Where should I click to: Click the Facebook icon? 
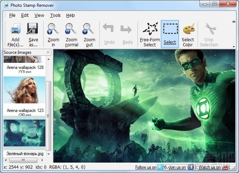click(191, 167)
